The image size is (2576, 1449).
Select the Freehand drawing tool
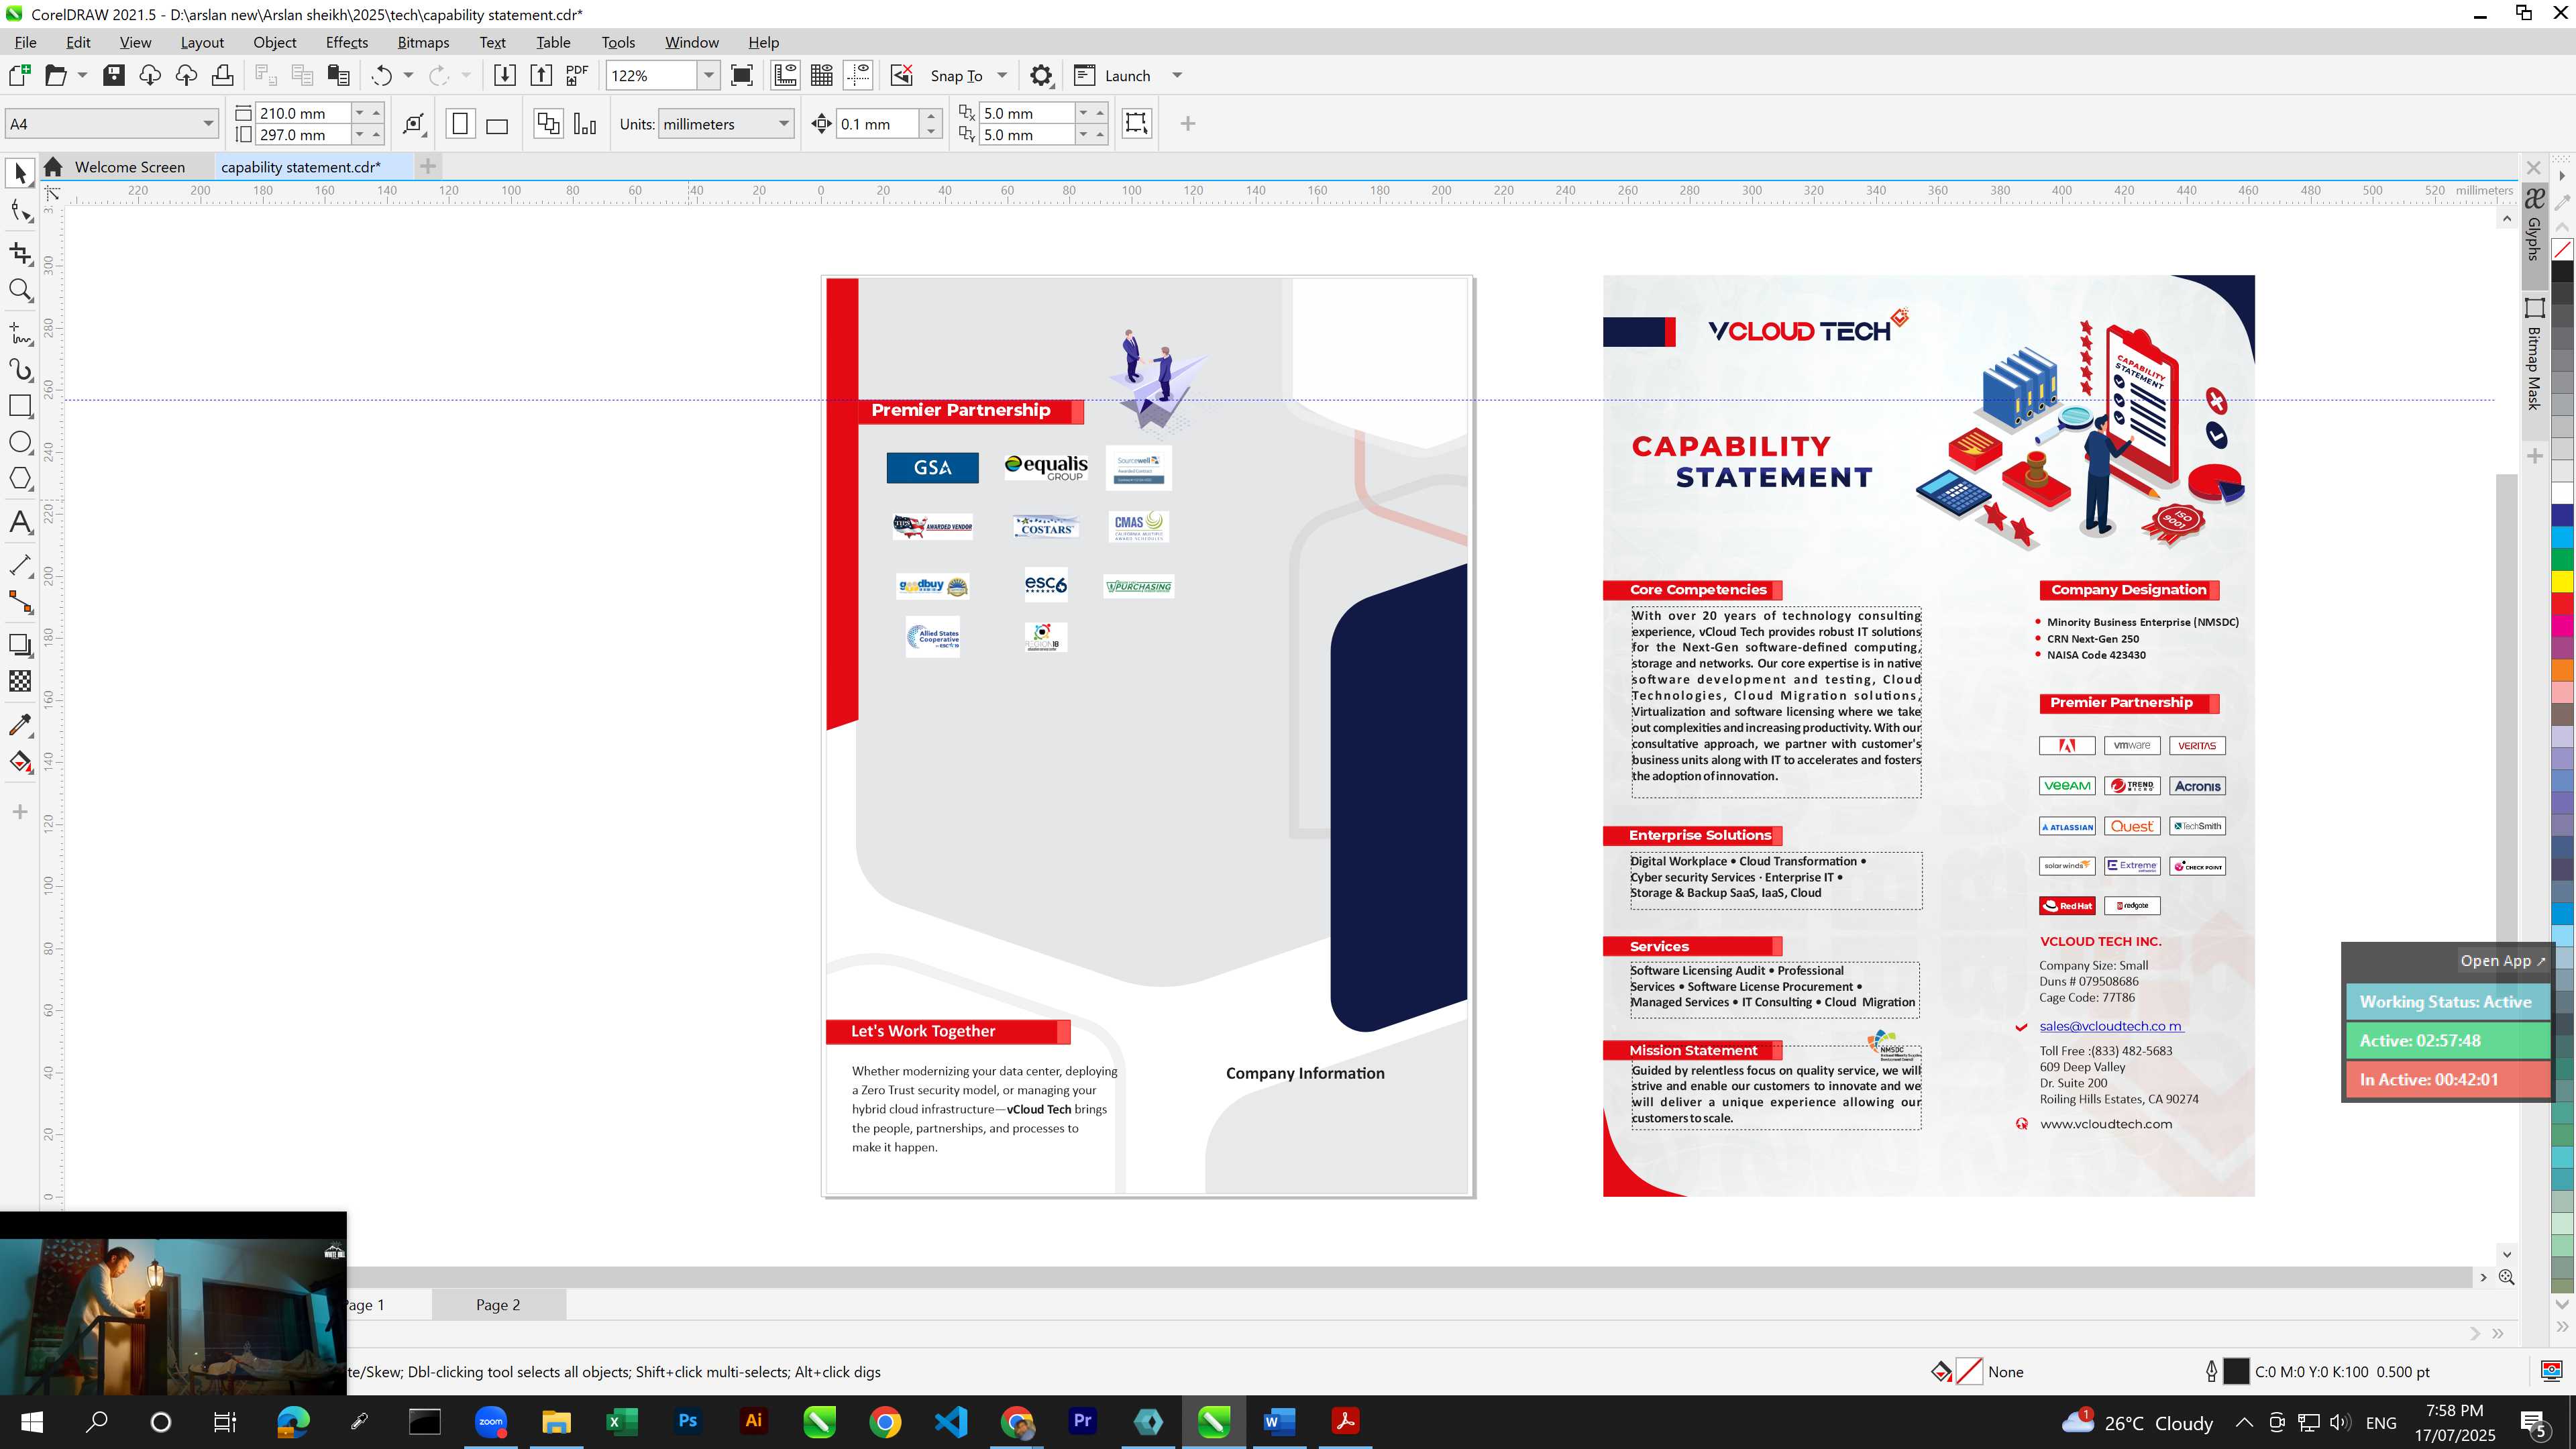pos(20,333)
